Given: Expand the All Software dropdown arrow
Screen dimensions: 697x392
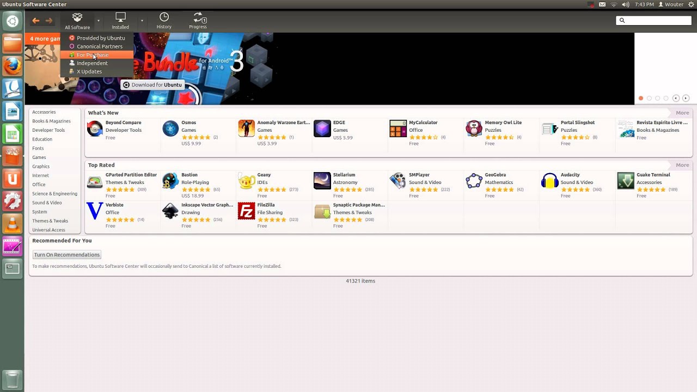Looking at the screenshot, I should pos(99,21).
